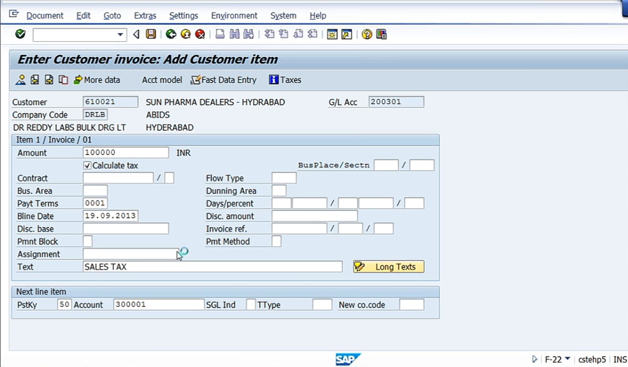Click the First Page icon
Viewport: 628px width, 367px height.
point(270,35)
